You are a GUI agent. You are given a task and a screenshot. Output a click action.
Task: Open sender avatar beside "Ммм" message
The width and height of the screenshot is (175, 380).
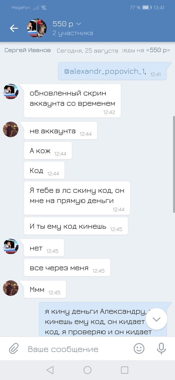pos(11,288)
